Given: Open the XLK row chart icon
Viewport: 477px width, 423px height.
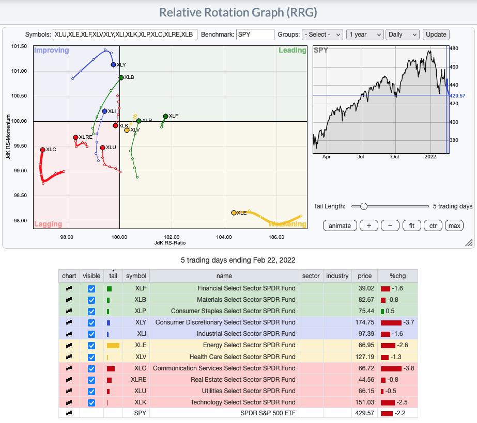Looking at the screenshot, I should [69, 403].
